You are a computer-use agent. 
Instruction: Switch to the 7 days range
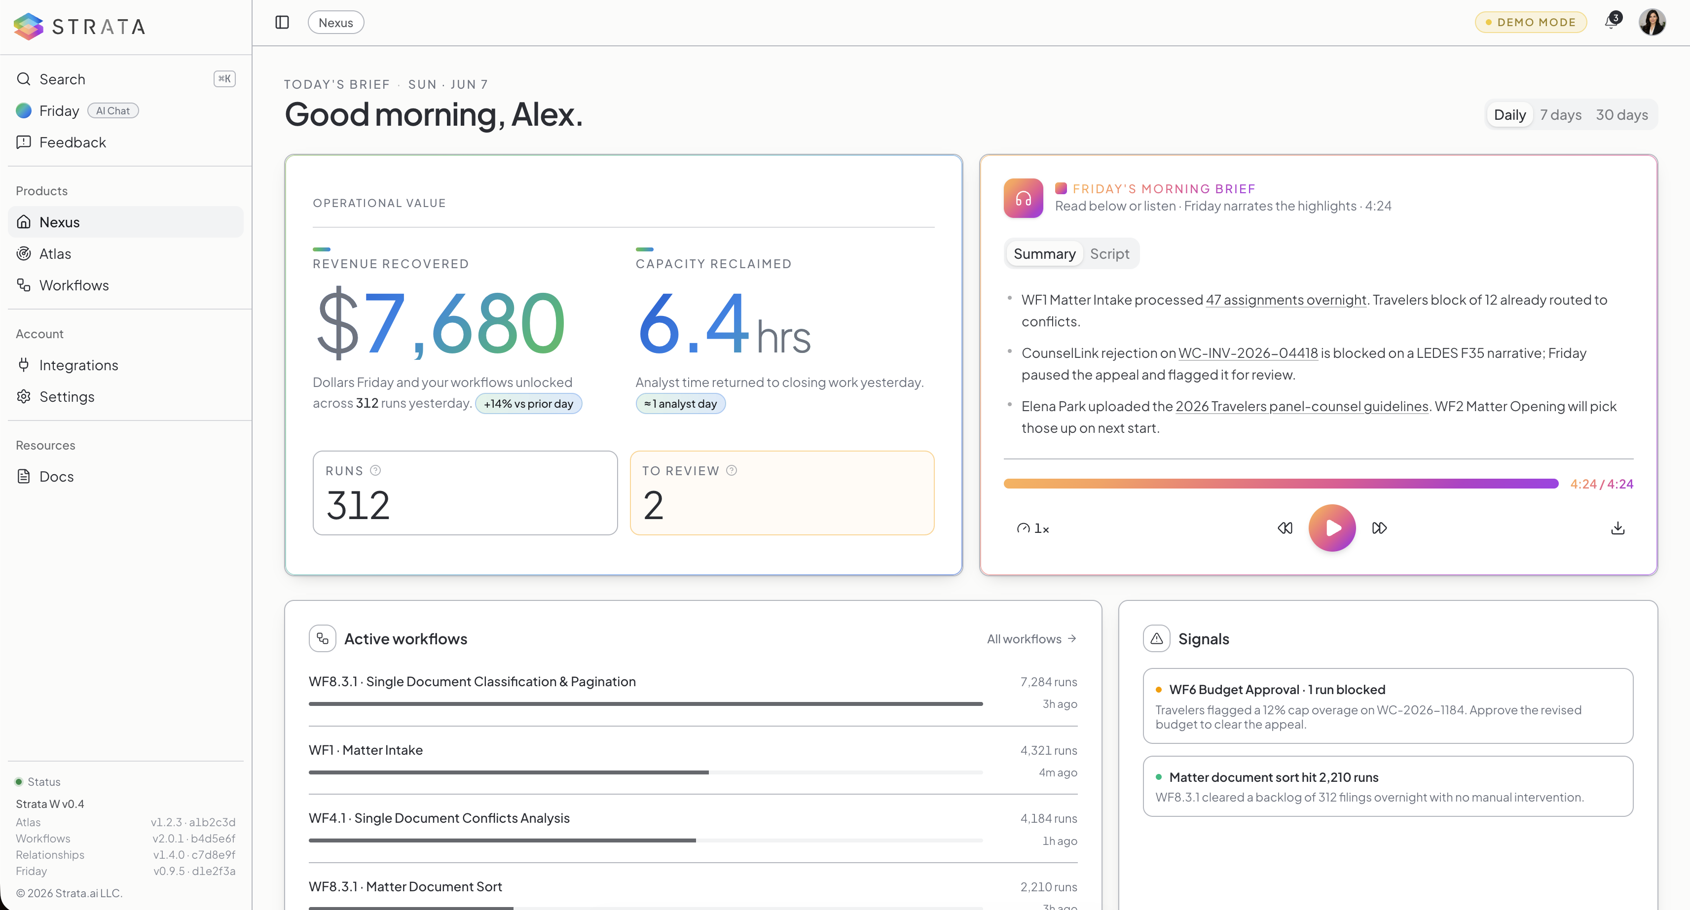(1561, 115)
